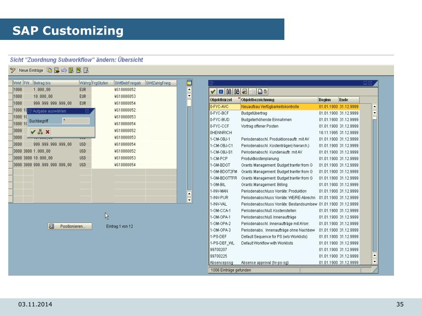The image size is (422, 316).
Task: Click the Undo change icon in main toolbar
Action: coord(64,70)
